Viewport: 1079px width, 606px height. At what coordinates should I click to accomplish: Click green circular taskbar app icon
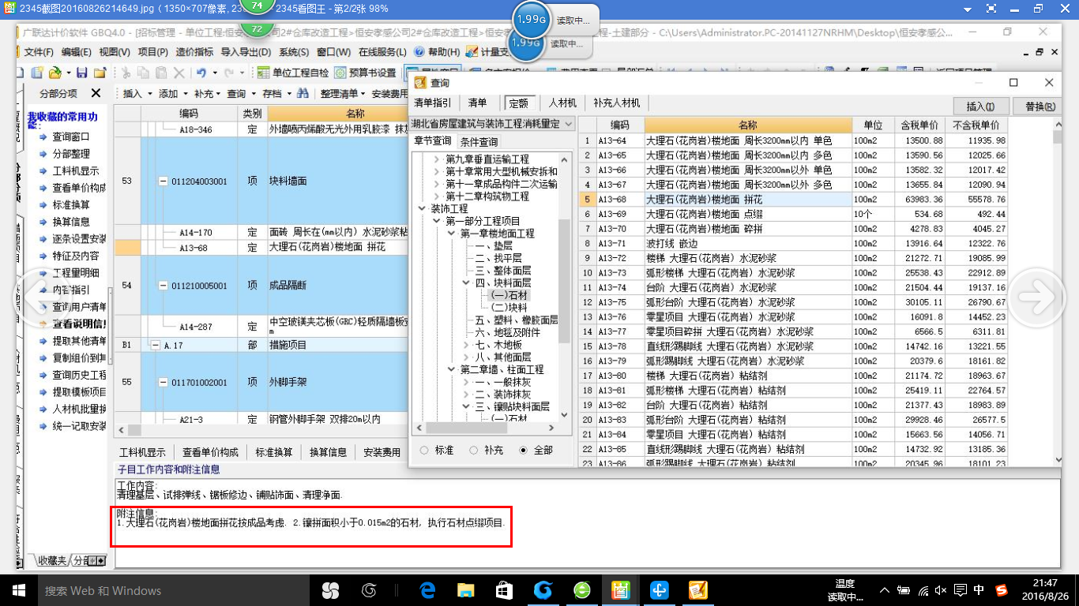coord(581,590)
